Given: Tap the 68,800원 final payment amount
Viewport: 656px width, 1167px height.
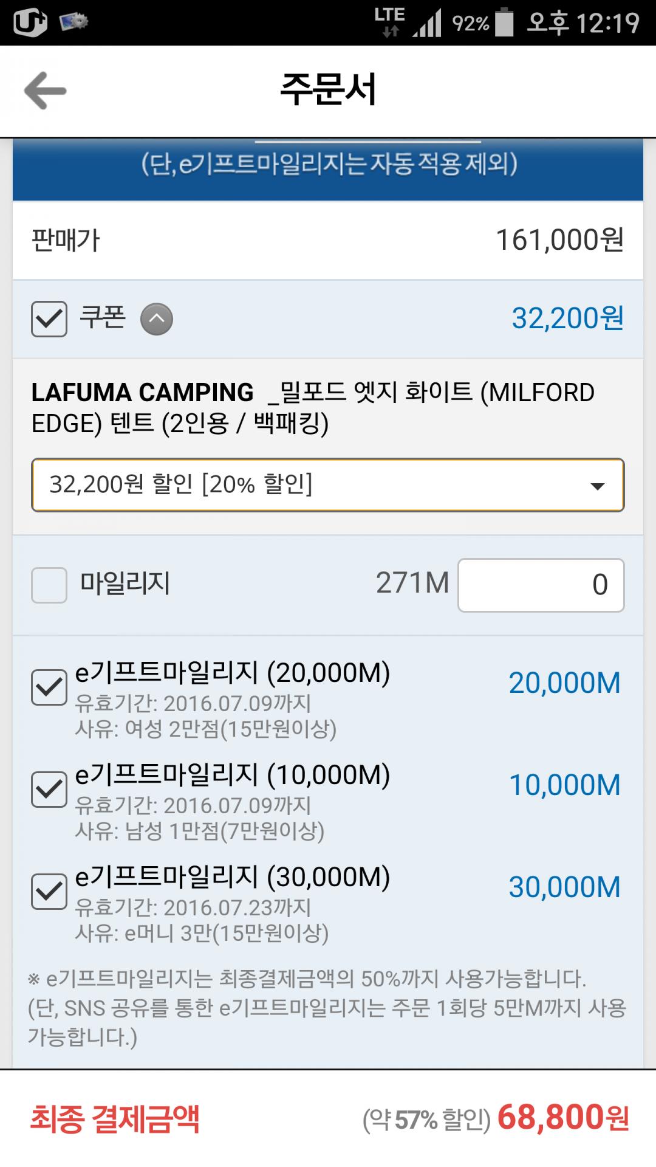Looking at the screenshot, I should (562, 1117).
